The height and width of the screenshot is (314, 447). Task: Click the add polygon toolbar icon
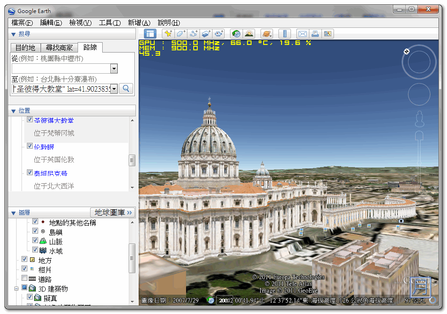(181, 34)
